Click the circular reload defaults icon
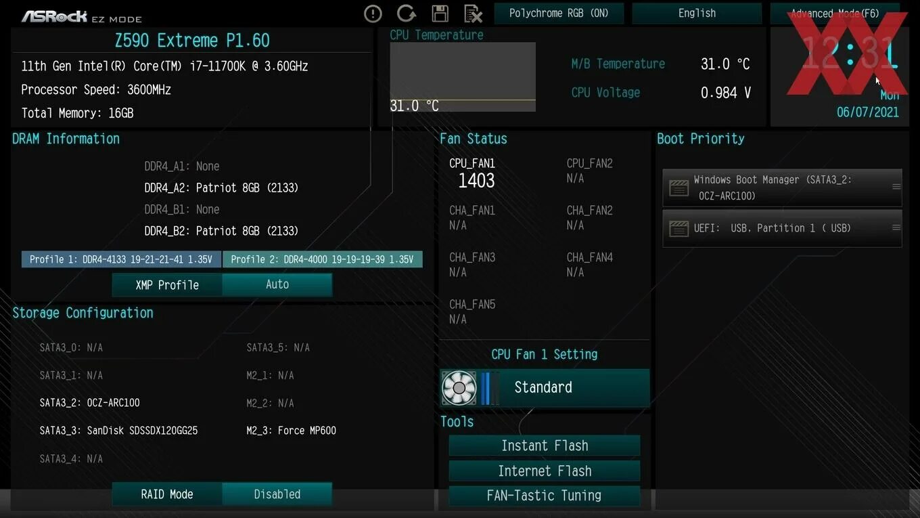 click(x=407, y=14)
